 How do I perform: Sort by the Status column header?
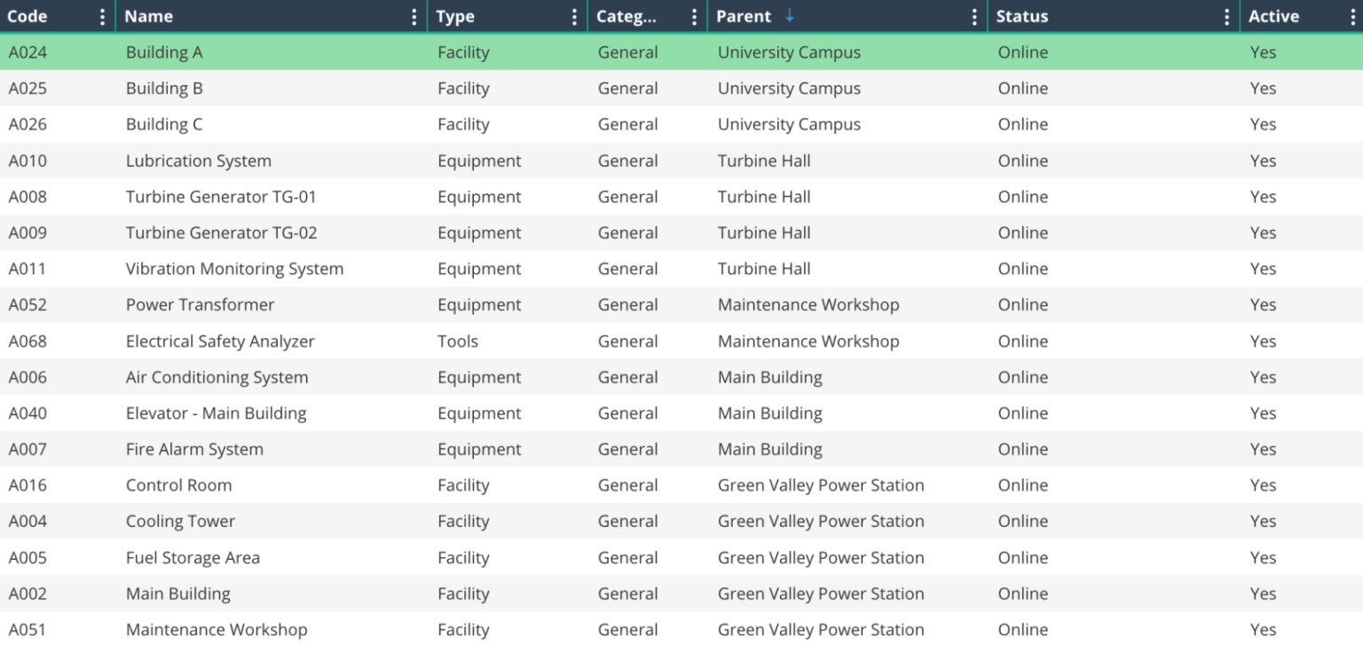1021,17
